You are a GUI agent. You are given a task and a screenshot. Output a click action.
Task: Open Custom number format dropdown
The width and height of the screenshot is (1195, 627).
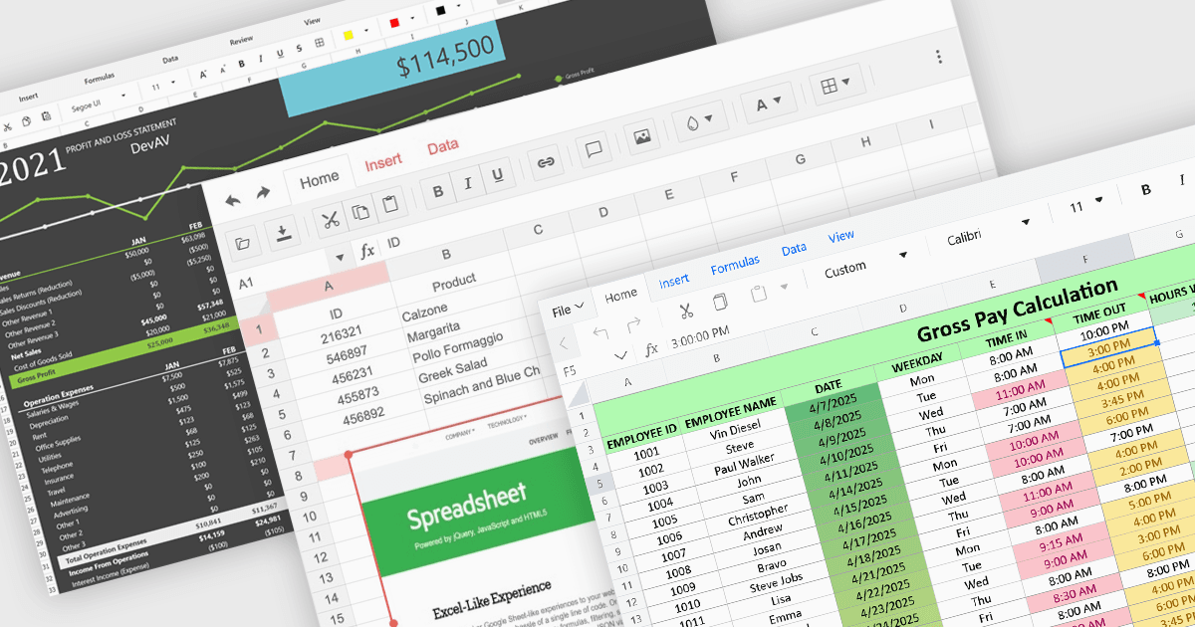(x=903, y=254)
